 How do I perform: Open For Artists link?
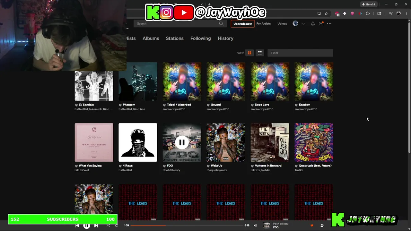(264, 24)
